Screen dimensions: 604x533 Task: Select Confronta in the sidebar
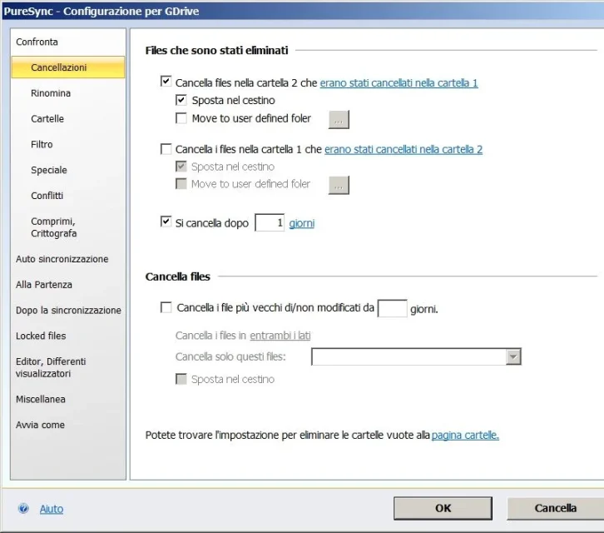pos(37,42)
